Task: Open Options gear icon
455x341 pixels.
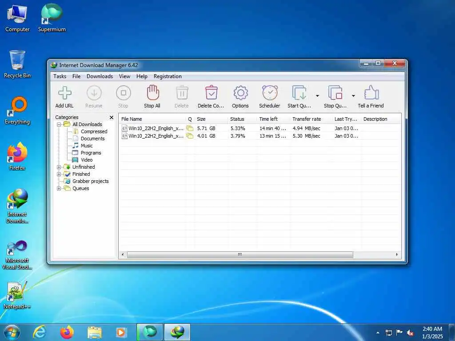Action: click(x=240, y=93)
